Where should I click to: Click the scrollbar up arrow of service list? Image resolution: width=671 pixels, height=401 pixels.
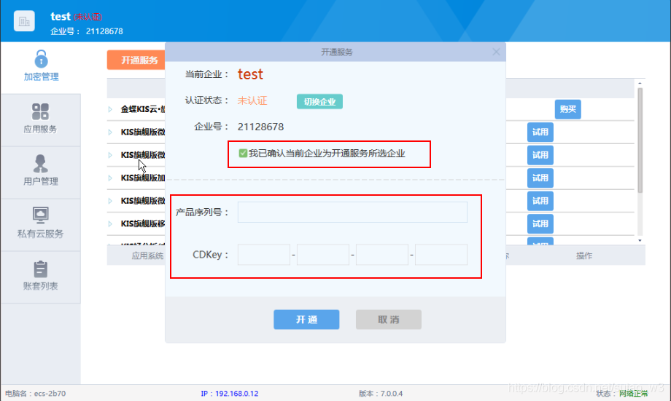(640, 83)
